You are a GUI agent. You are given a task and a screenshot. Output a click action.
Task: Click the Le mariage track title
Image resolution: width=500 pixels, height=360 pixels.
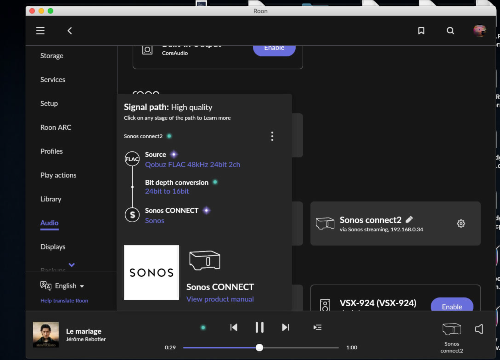(x=84, y=331)
